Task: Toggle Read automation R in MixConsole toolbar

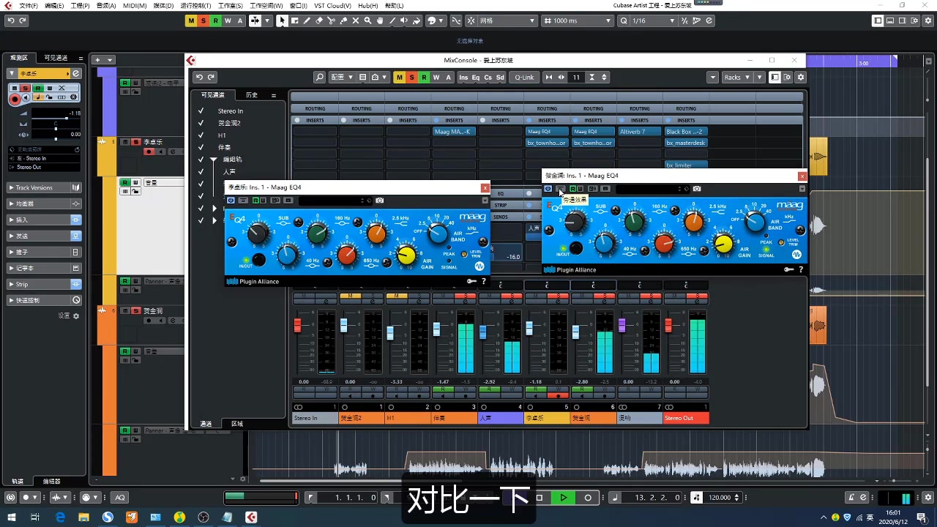Action: 424,77
